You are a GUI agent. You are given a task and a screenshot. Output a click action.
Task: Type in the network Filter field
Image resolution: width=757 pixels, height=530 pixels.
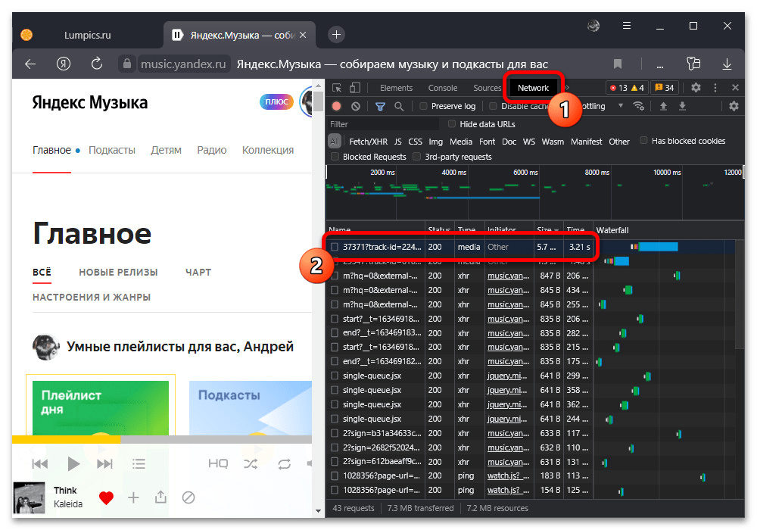pos(382,124)
